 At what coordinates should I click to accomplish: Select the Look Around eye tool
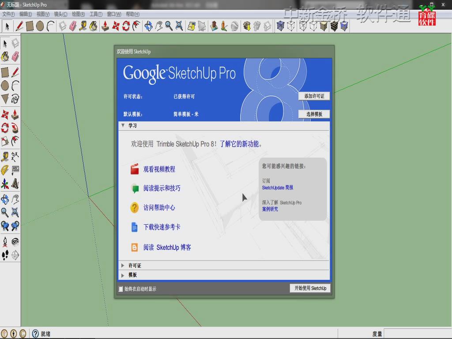[x=15, y=241]
